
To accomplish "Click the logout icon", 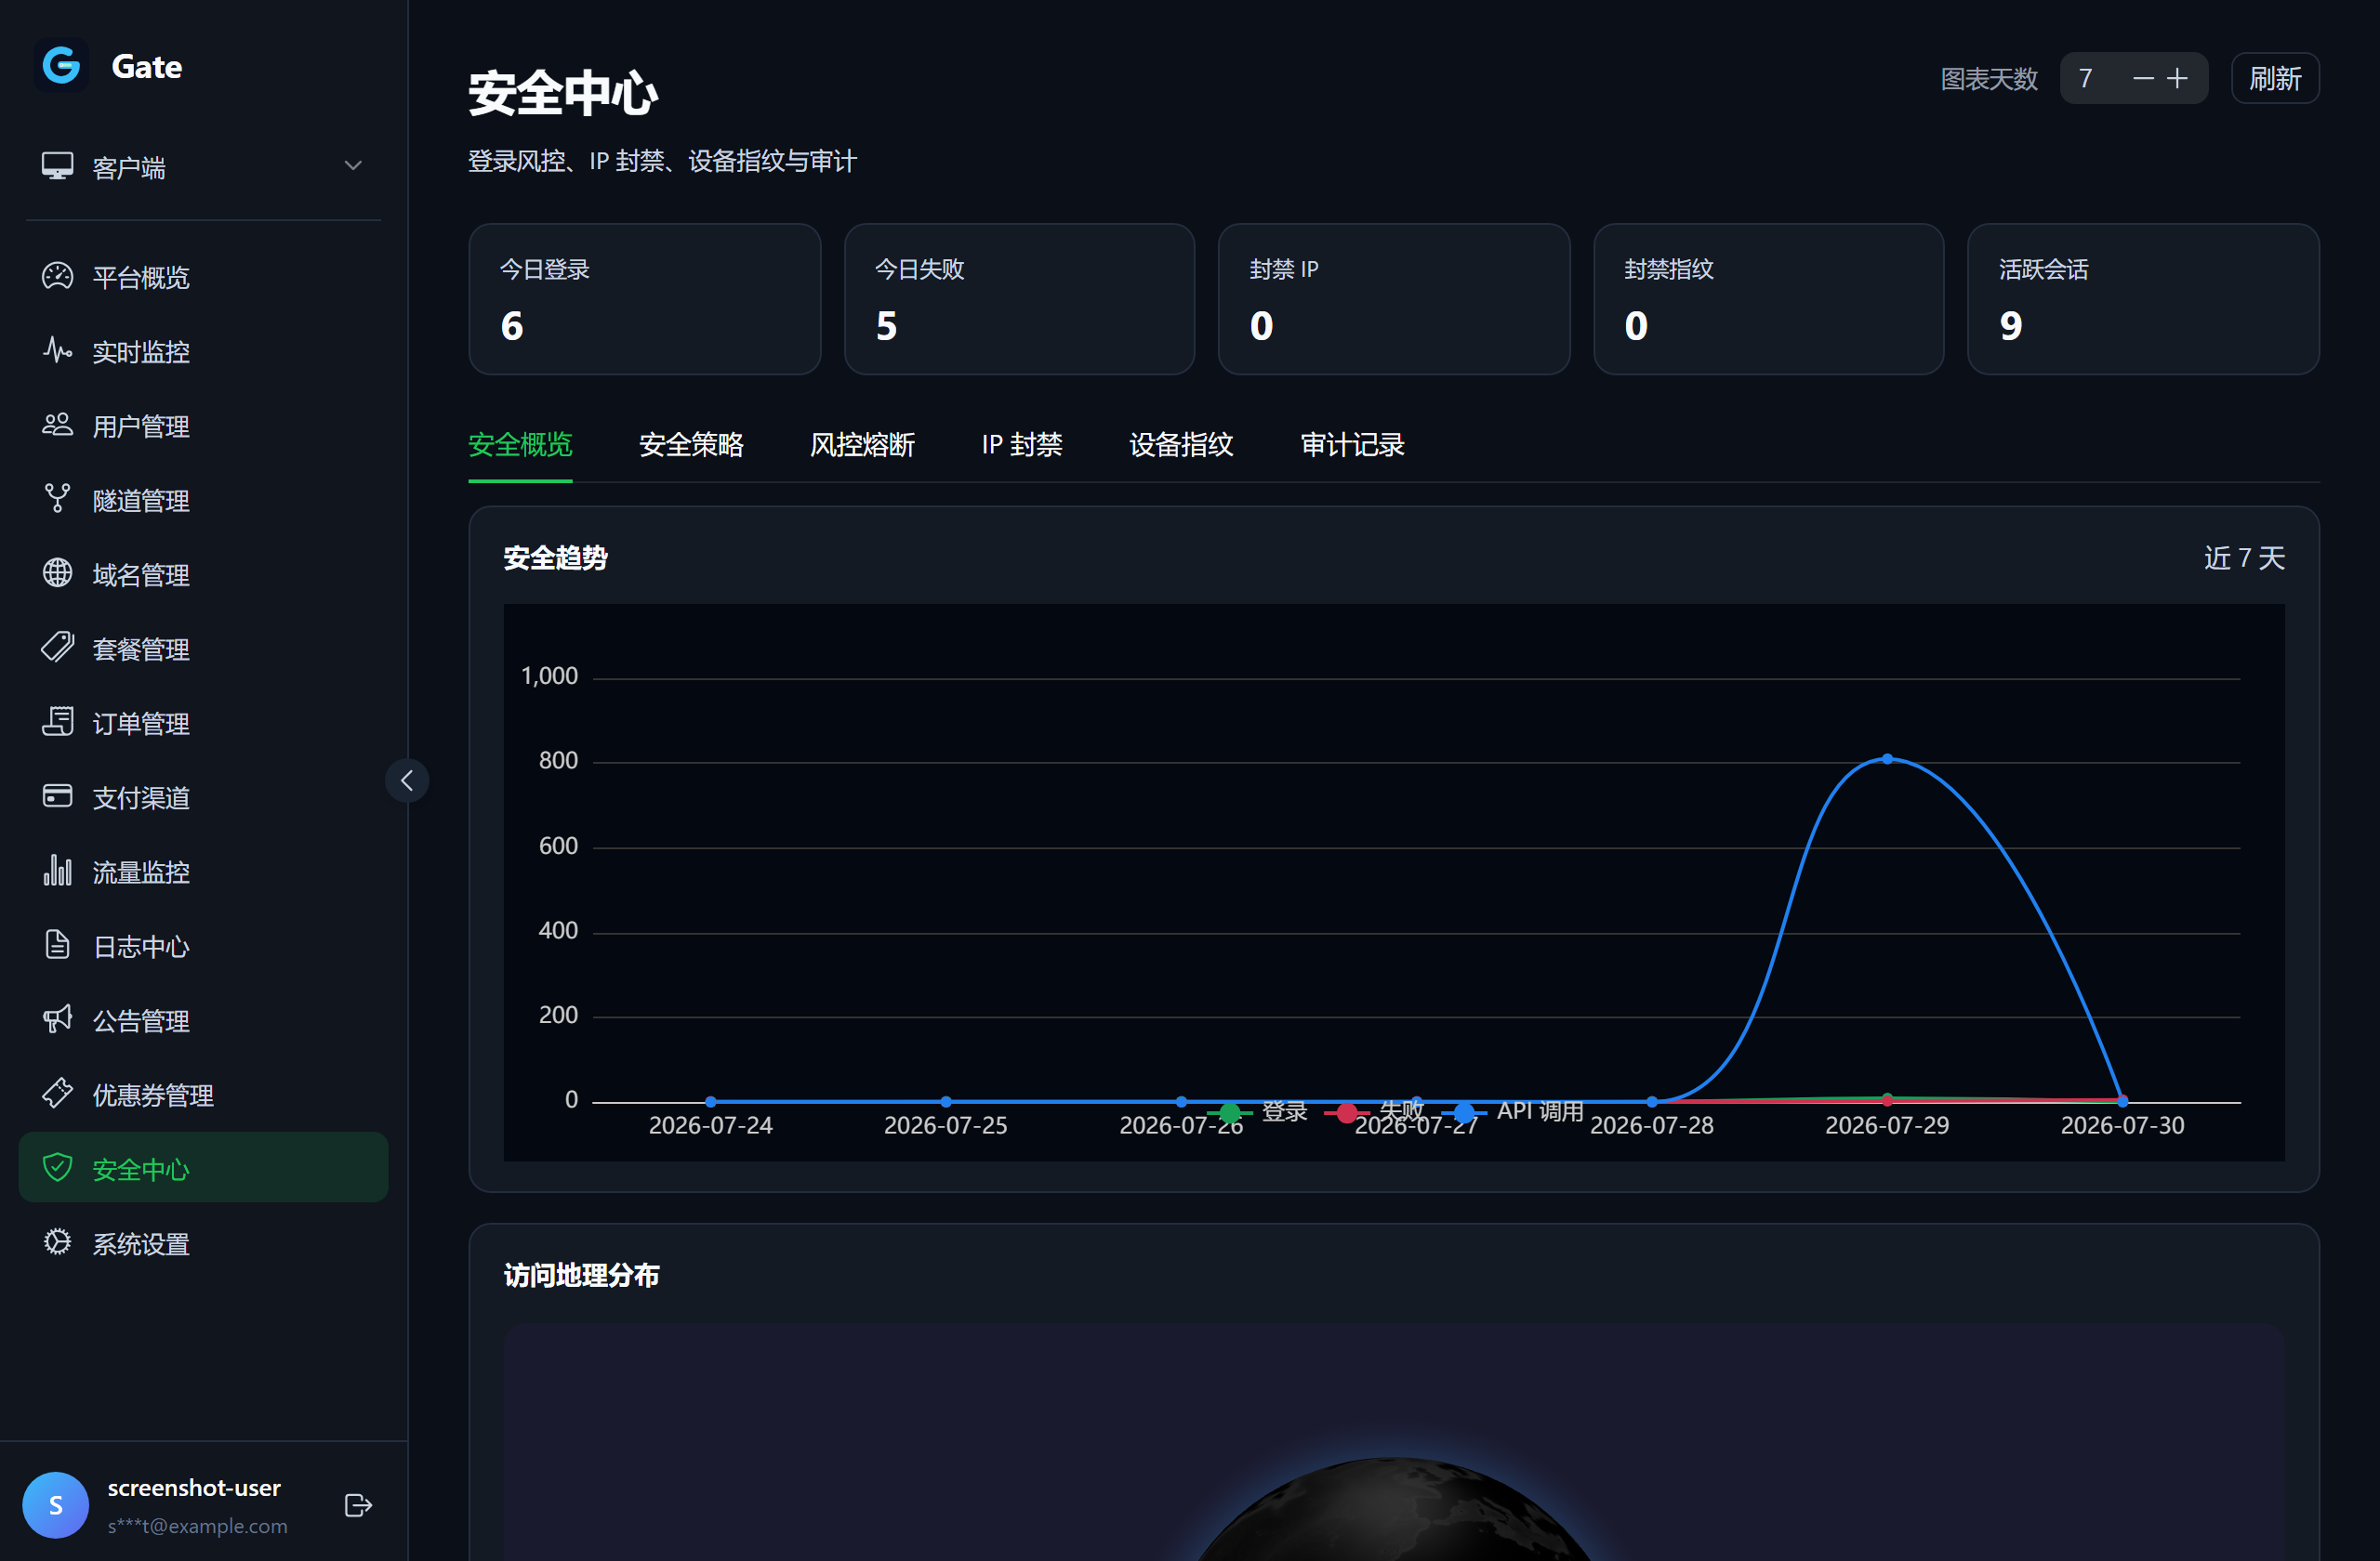I will (x=358, y=1505).
